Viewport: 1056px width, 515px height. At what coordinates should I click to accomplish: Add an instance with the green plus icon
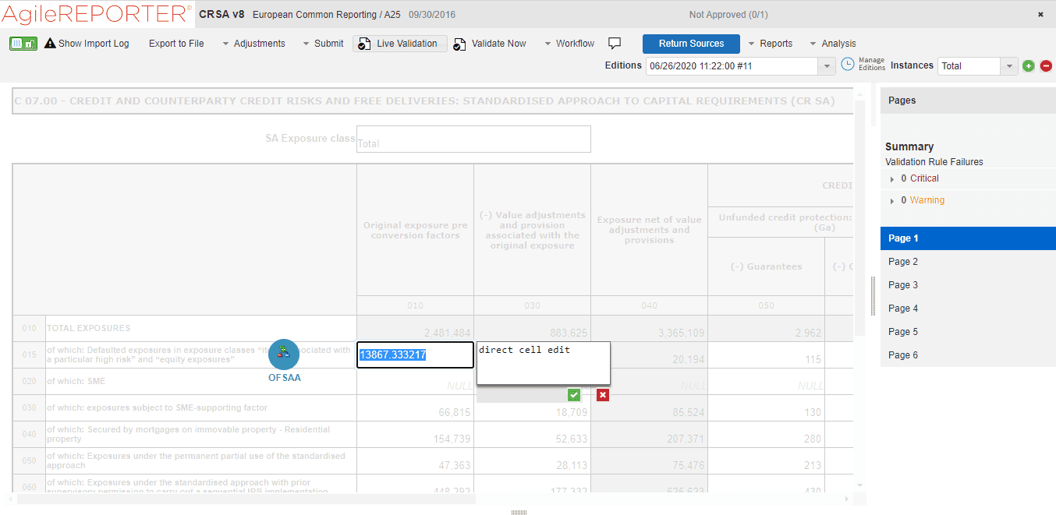tap(1029, 66)
